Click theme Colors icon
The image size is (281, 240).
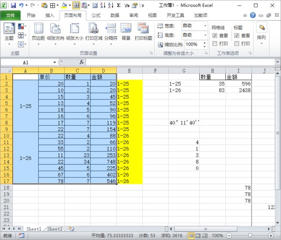(21, 27)
